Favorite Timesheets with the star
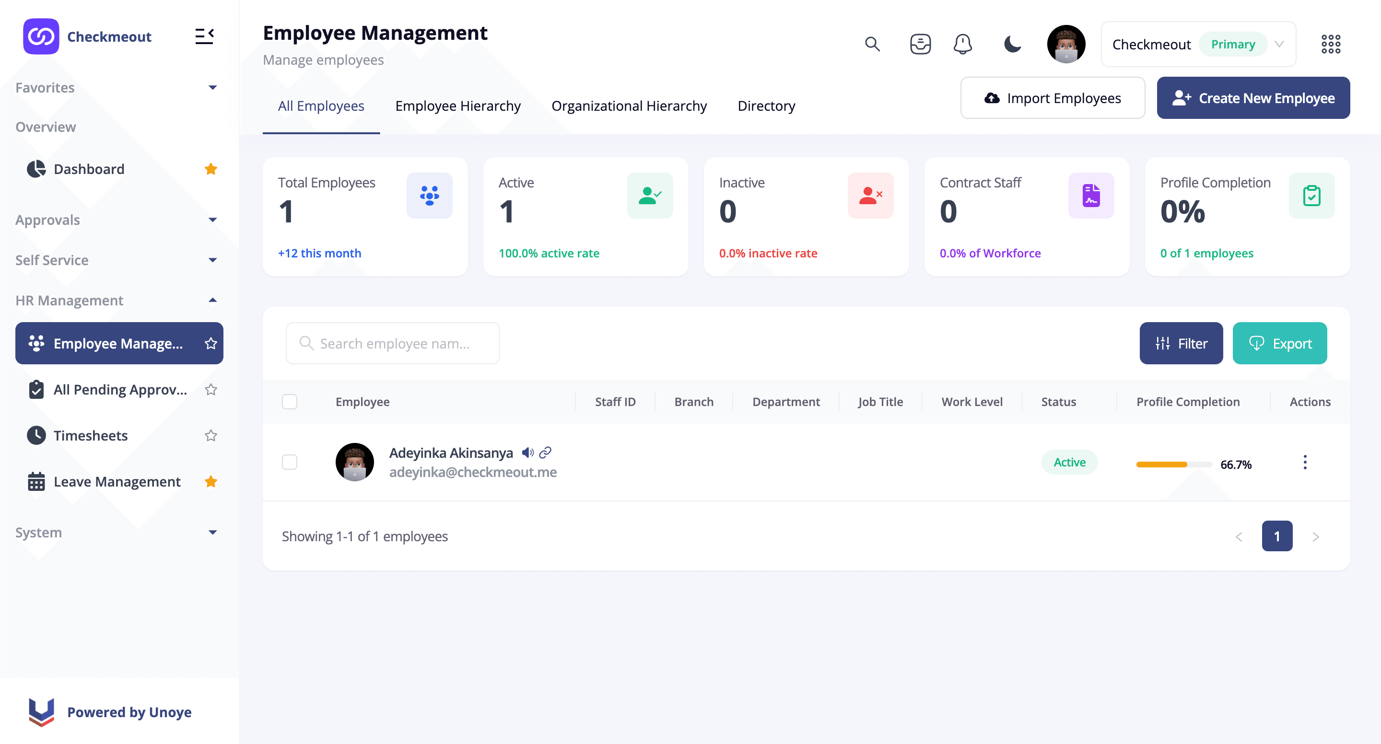 coord(211,435)
